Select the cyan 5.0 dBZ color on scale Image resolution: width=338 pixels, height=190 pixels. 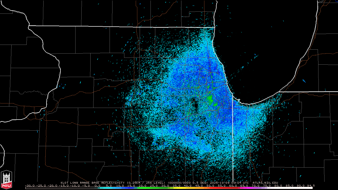(109, 188)
